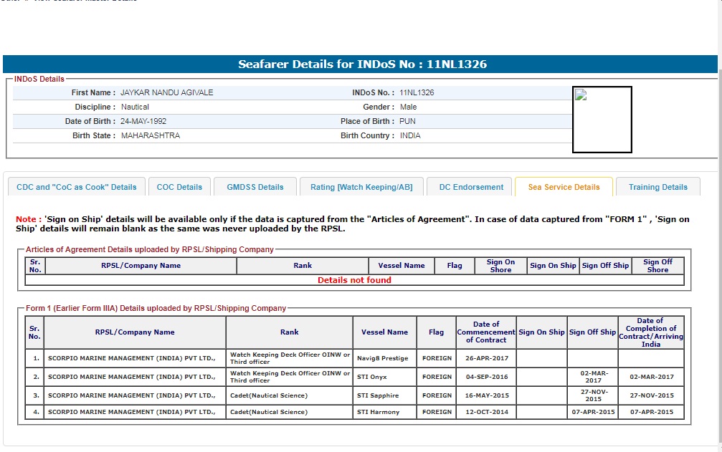The width and height of the screenshot is (722, 452).
Task: Select the GMDSS Details tab
Action: coord(255,187)
